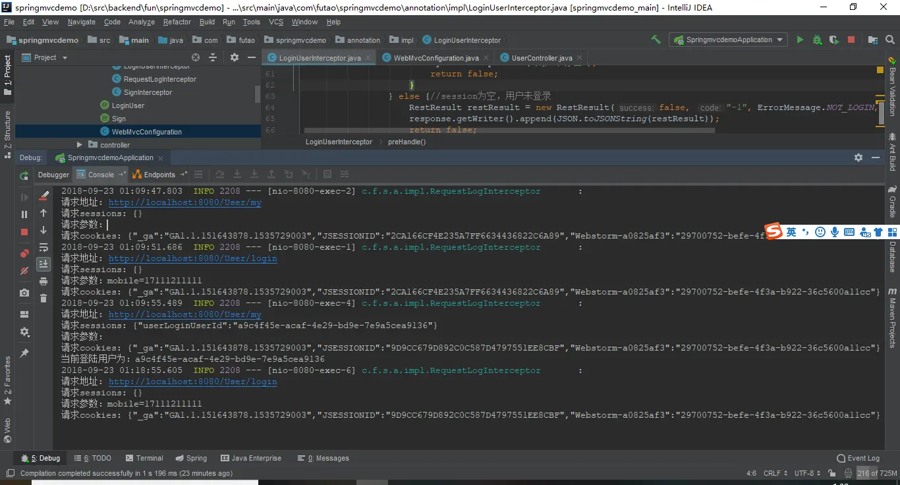The height and width of the screenshot is (485, 900).
Task: Take a thread dump with camera icon
Action: pyautogui.click(x=24, y=293)
